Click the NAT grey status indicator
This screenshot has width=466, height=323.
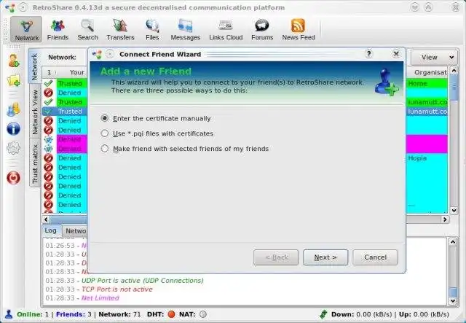(203, 314)
